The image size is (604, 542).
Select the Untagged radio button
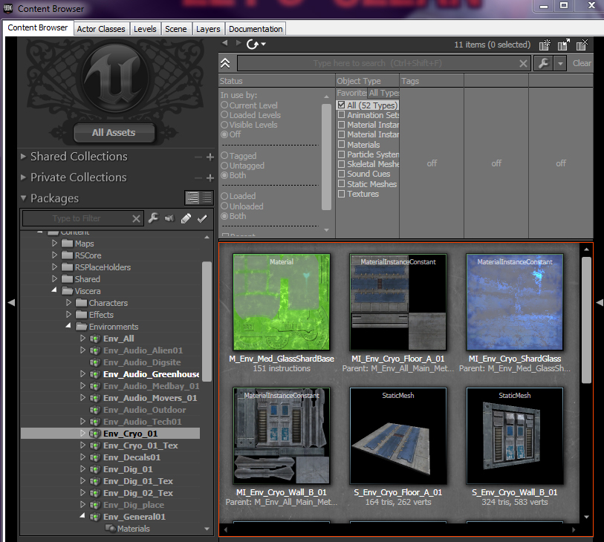[224, 166]
